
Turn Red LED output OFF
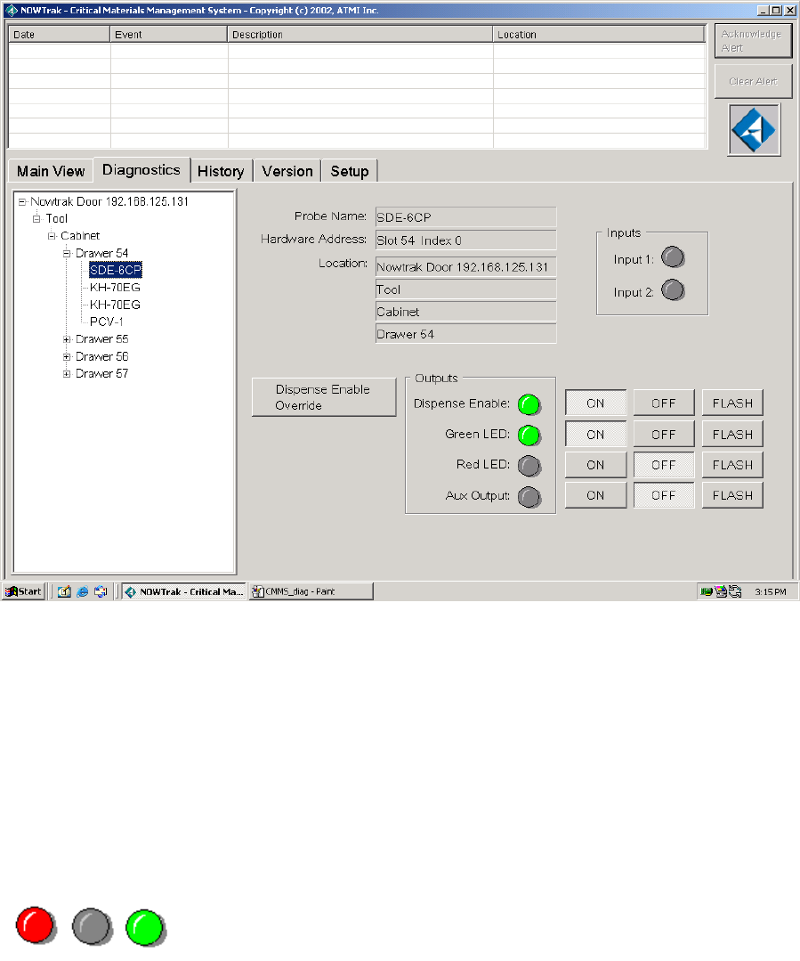pyautogui.click(x=663, y=465)
